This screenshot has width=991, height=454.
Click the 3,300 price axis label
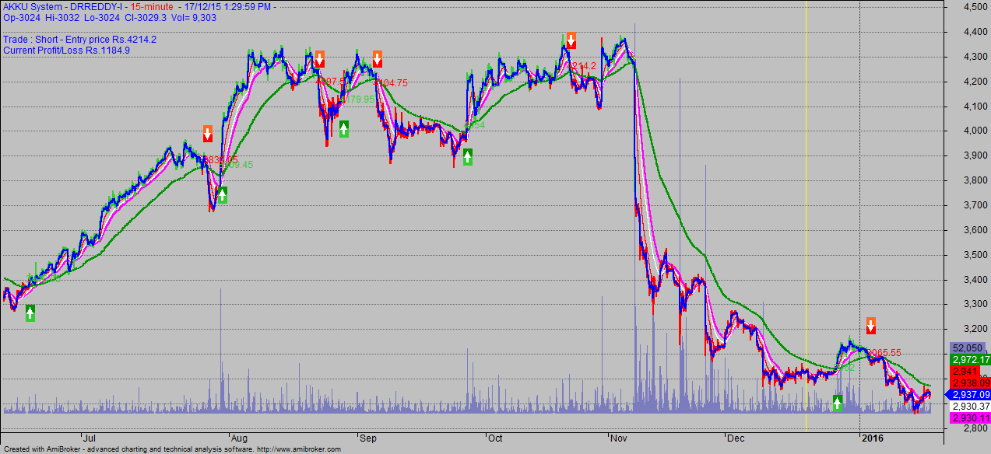coord(975,305)
